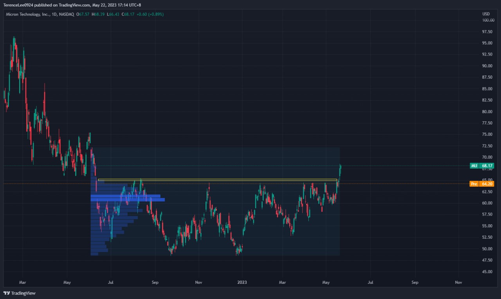Select the Micron Technology, Inc. symbol title
This screenshot has height=299, width=501.
click(x=27, y=14)
